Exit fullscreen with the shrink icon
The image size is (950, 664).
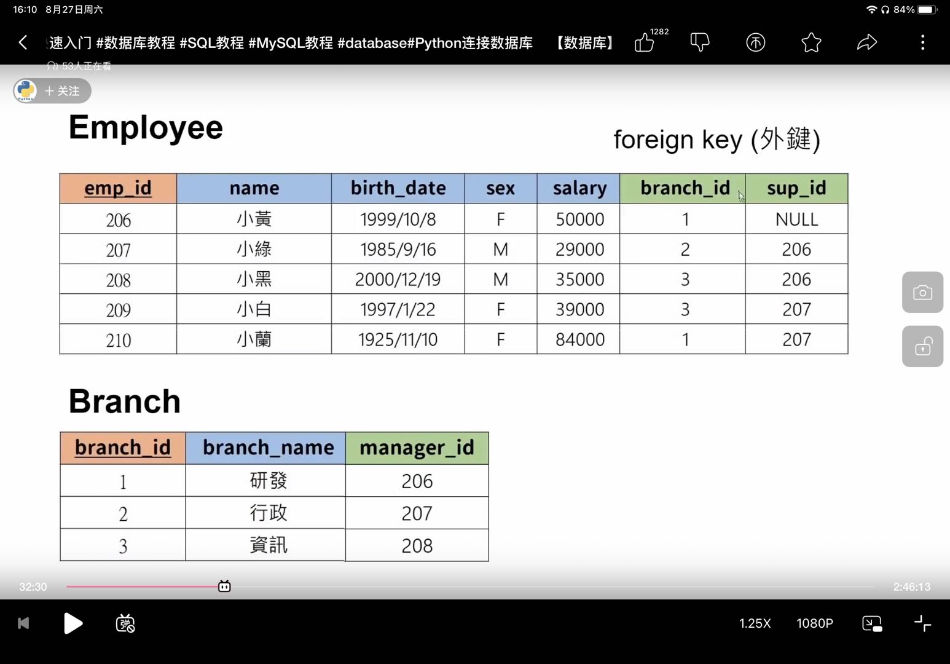[922, 623]
